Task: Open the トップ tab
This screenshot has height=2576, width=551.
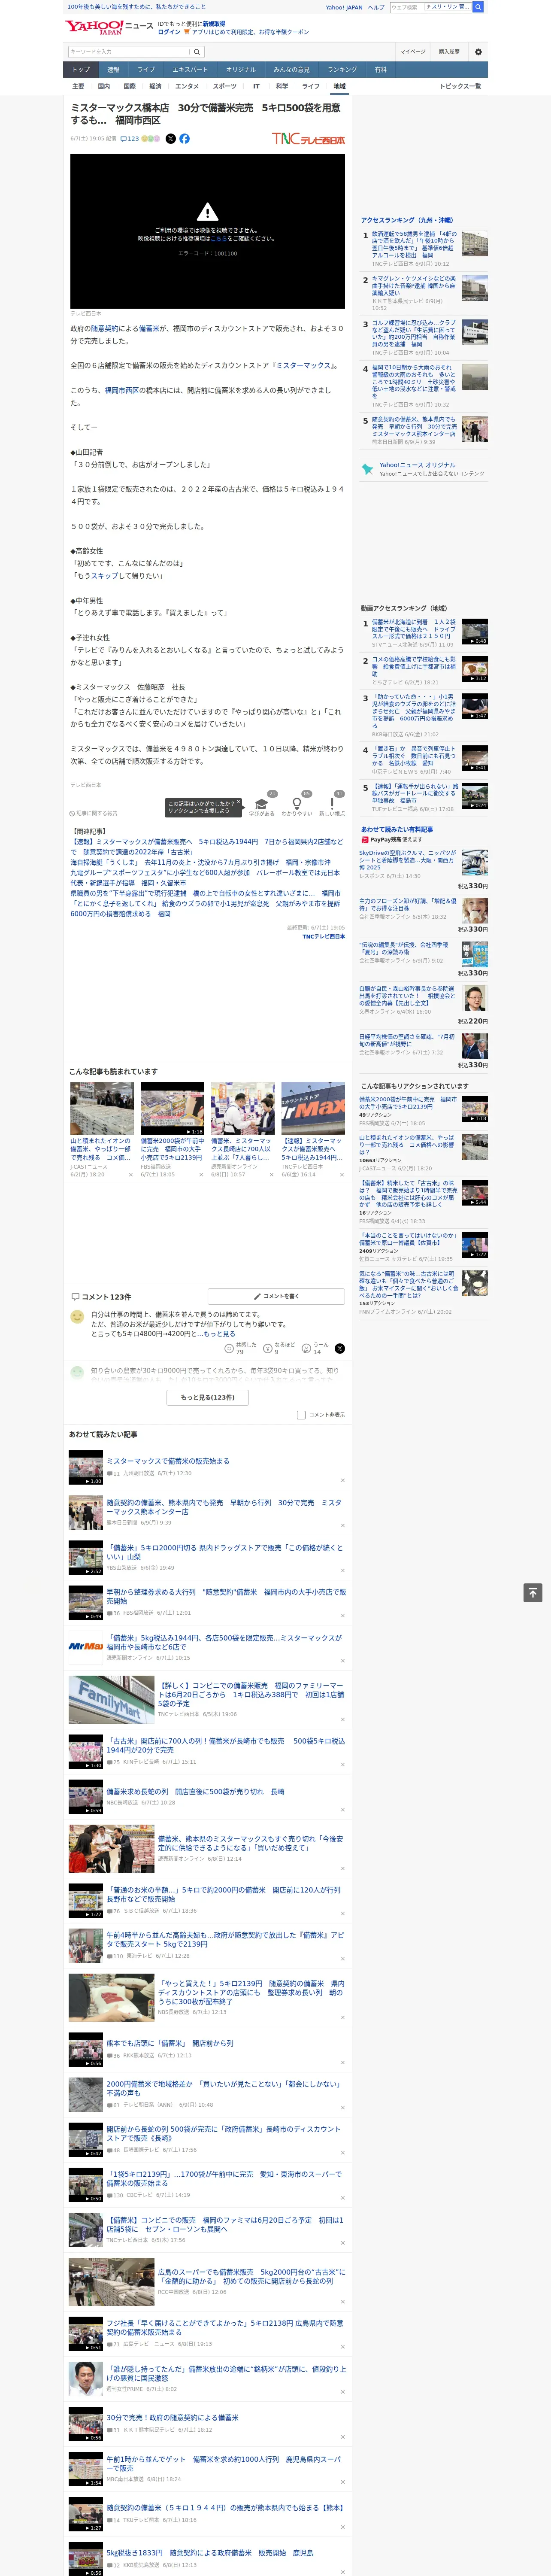Action: click(81, 70)
